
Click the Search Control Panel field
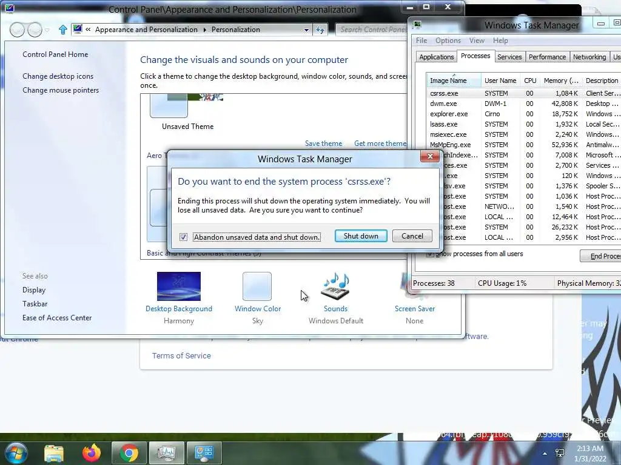(x=372, y=30)
